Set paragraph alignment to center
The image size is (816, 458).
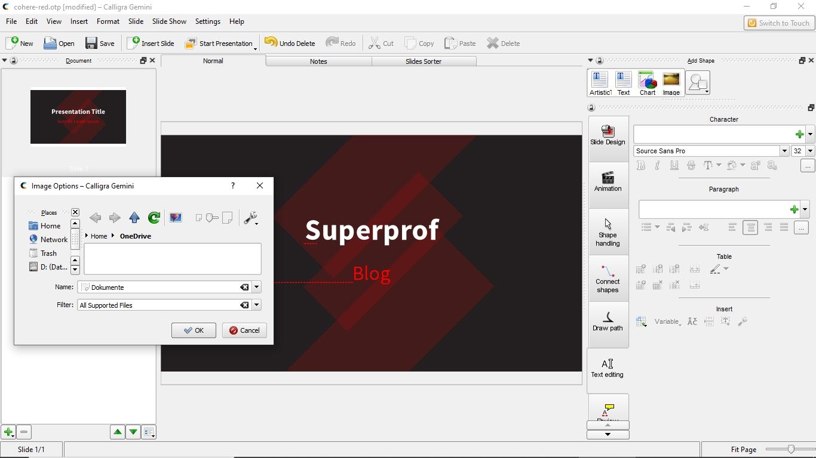750,228
